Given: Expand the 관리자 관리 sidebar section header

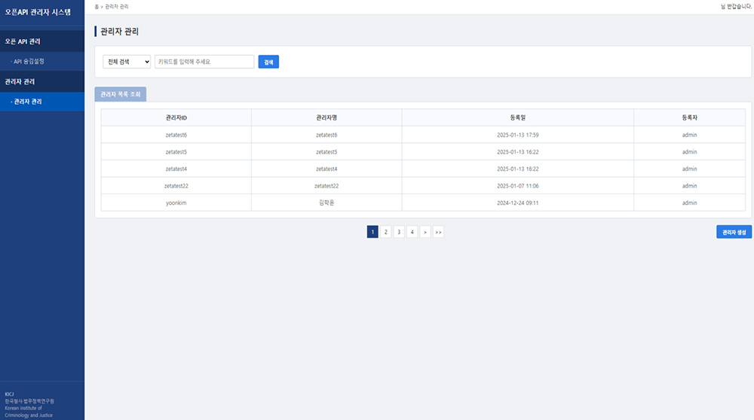Looking at the screenshot, I should click(20, 81).
